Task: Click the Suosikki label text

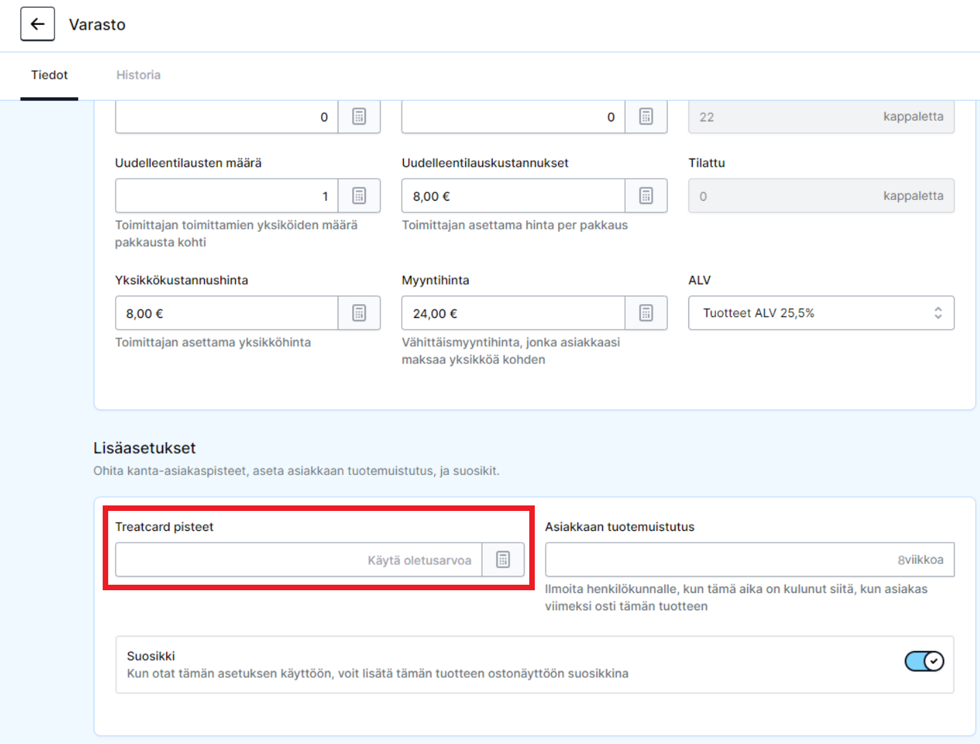Action: pyautogui.click(x=151, y=656)
